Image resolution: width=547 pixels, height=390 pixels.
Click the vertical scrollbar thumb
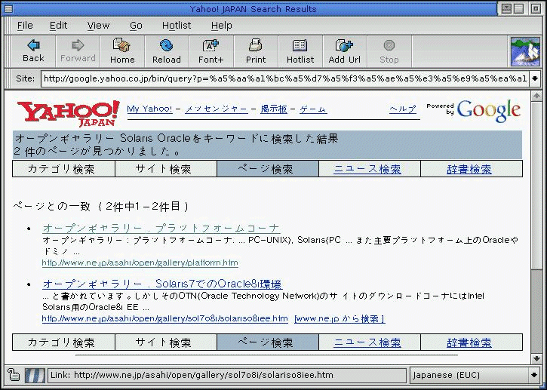[536, 185]
